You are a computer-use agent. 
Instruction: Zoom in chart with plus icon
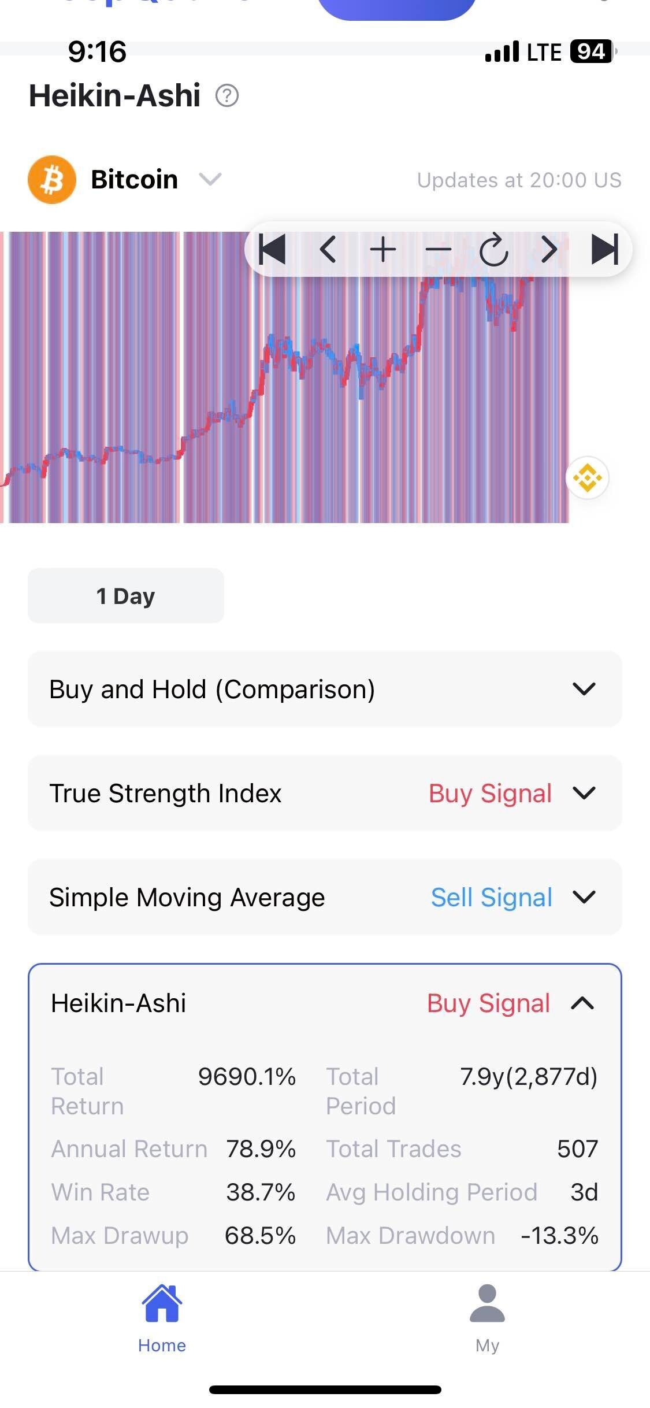click(382, 250)
